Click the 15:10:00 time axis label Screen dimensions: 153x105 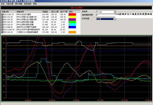pyautogui.click(x=100, y=100)
